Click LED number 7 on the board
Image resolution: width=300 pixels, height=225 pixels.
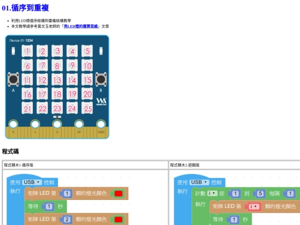point(42,65)
